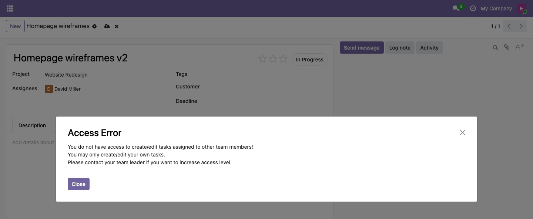Click the Close button in dialog

78,184
